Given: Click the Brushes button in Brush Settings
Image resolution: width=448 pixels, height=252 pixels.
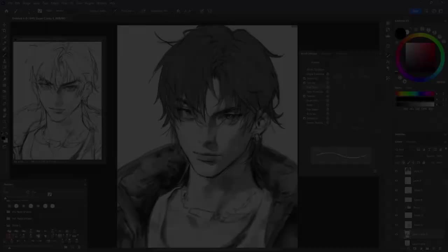Looking at the screenshot, I should coord(315,62).
